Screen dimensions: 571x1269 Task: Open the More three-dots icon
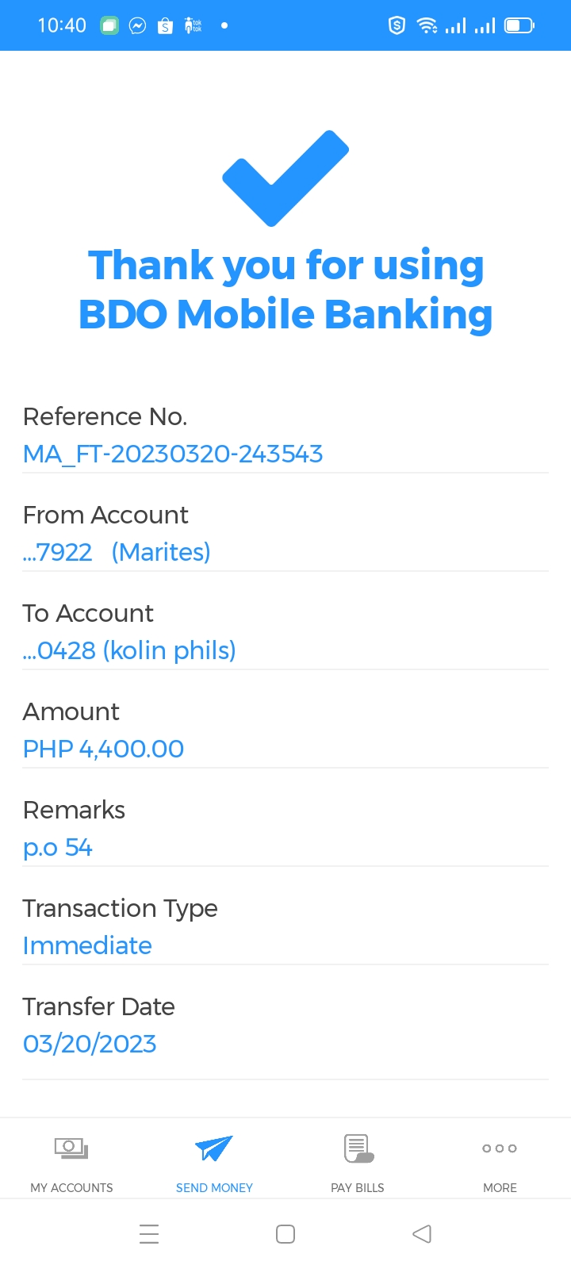pos(500,1148)
